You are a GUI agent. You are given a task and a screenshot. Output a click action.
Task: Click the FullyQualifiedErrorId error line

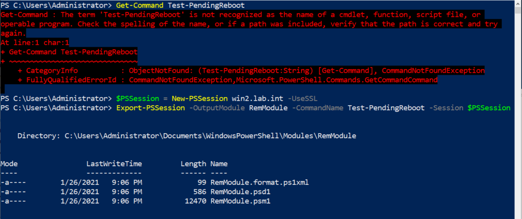pos(227,80)
